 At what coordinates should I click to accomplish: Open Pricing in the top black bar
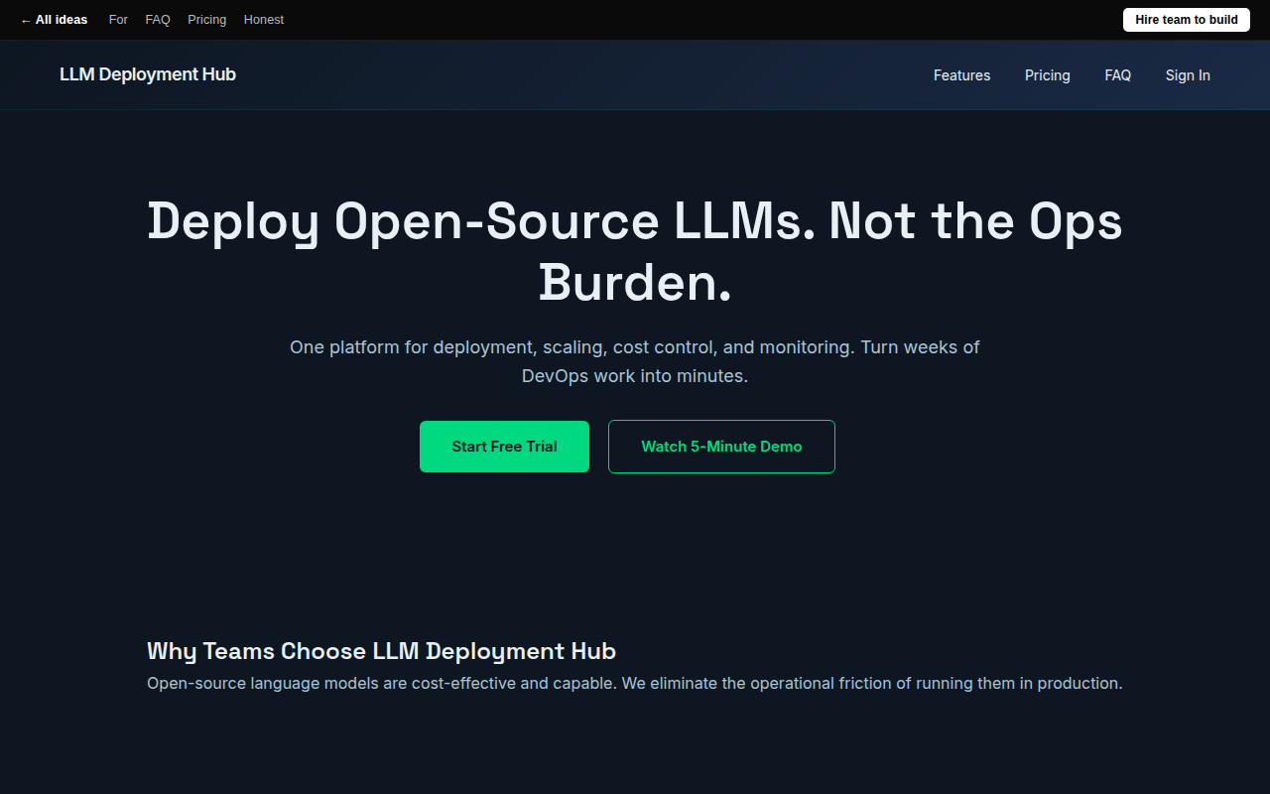(206, 20)
